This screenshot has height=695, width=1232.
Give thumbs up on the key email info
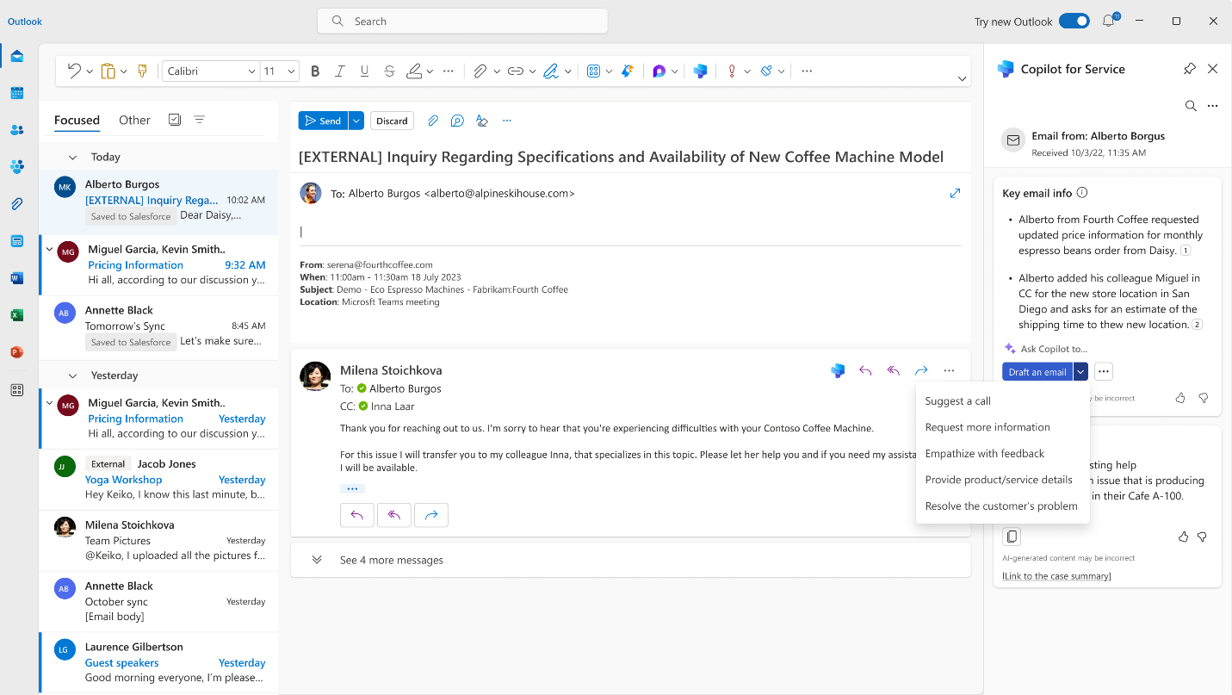[1180, 397]
